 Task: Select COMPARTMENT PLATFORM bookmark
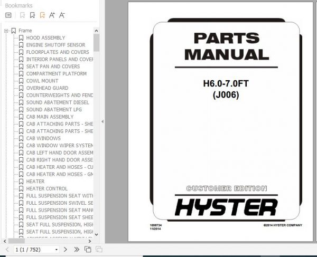[x=57, y=74]
